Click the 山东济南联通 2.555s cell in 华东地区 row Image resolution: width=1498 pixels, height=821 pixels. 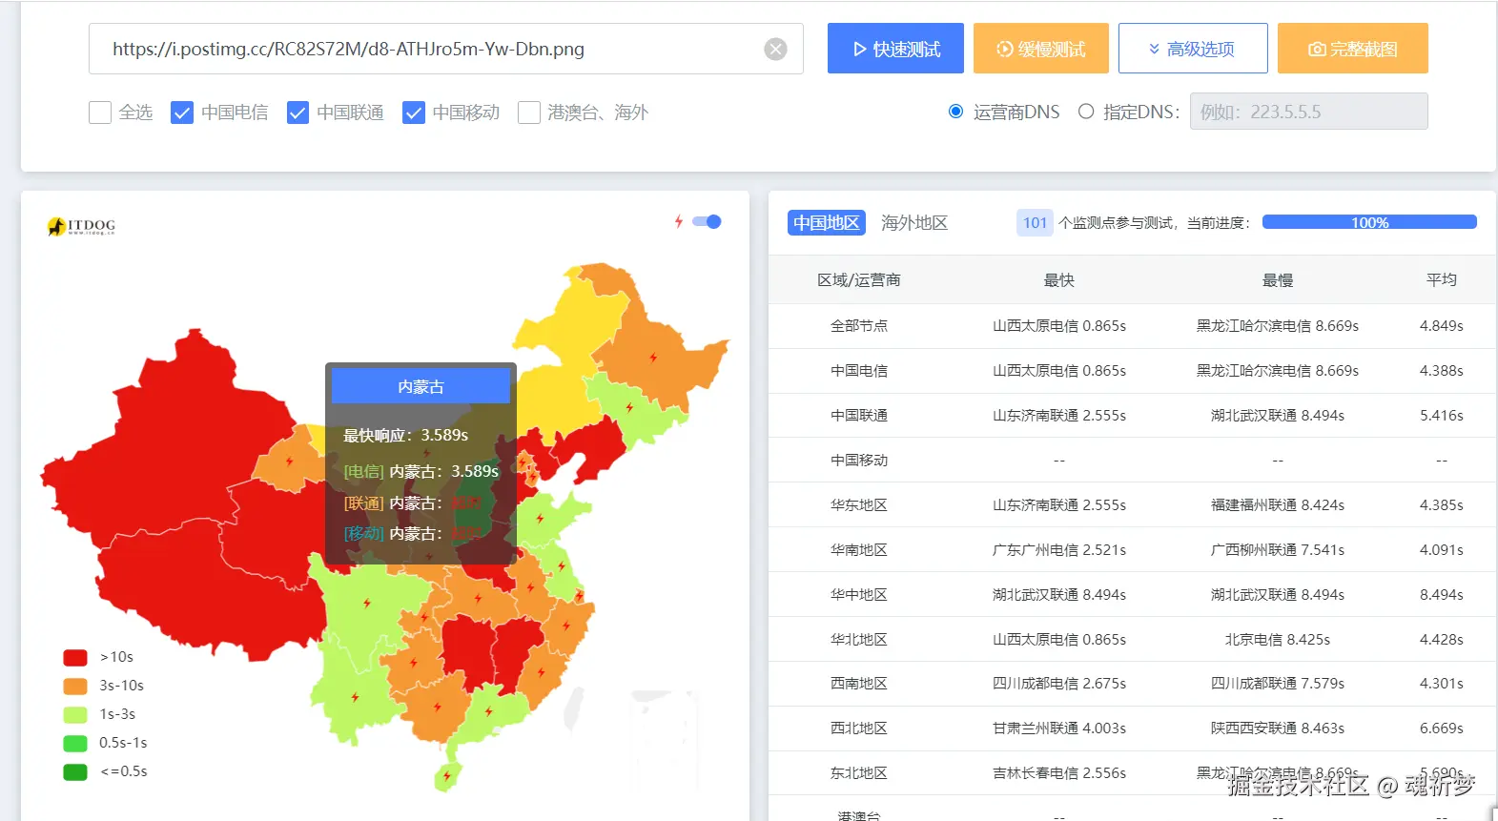(x=1058, y=505)
